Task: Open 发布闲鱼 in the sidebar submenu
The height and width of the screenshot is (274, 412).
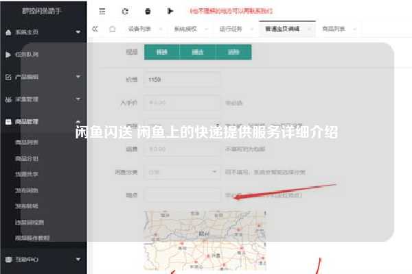Action: pos(27,190)
